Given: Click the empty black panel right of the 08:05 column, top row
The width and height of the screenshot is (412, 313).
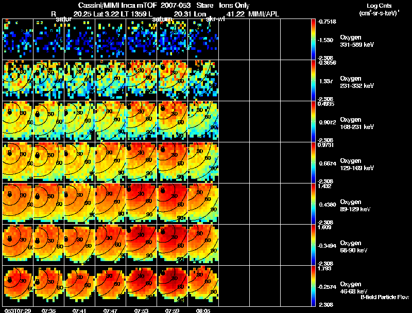Looking at the screenshot, I should 234,40.
